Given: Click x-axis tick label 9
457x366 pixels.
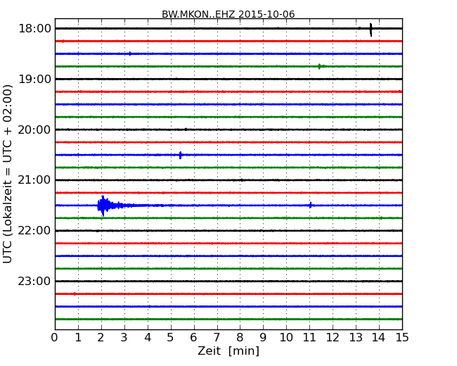Looking at the screenshot, I should tap(263, 337).
